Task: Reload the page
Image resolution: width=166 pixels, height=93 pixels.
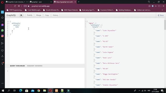Action: (15, 6)
